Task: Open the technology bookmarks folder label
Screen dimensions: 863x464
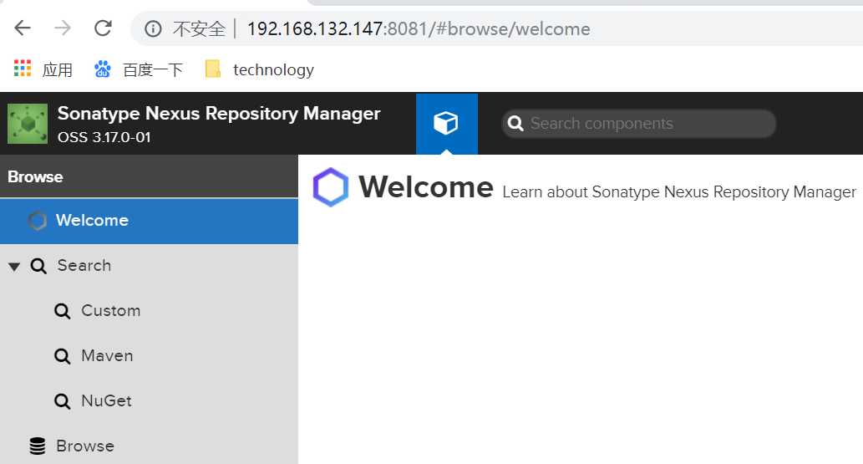Action: (x=273, y=69)
